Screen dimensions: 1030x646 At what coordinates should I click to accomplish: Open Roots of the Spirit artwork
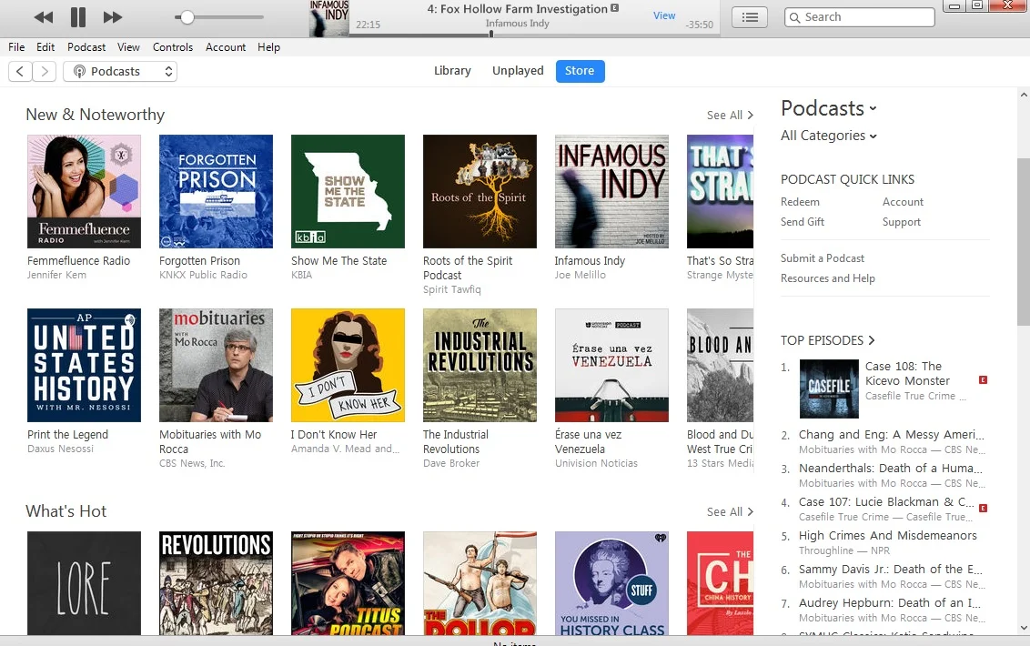[480, 191]
